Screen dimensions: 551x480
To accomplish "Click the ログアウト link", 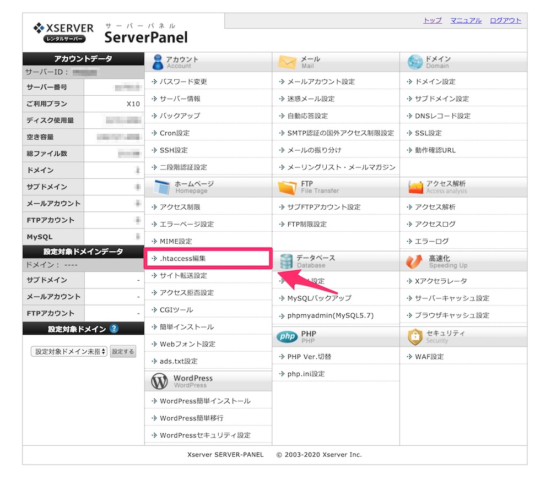I will (505, 20).
